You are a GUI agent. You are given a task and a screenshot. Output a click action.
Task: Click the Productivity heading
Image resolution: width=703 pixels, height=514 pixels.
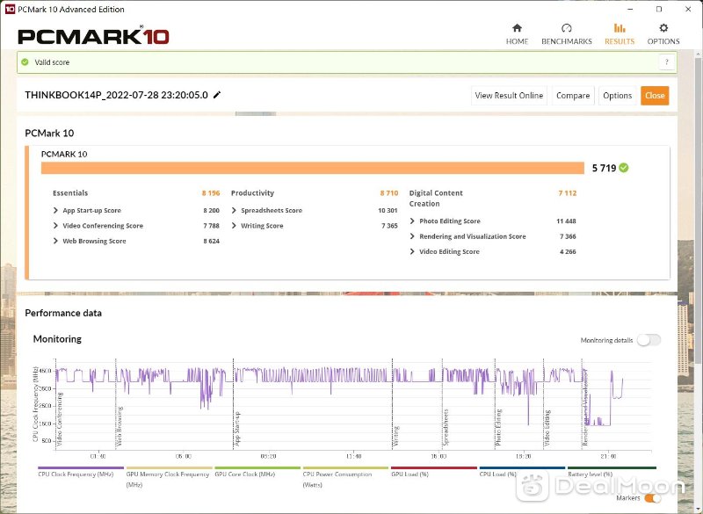pyautogui.click(x=252, y=192)
